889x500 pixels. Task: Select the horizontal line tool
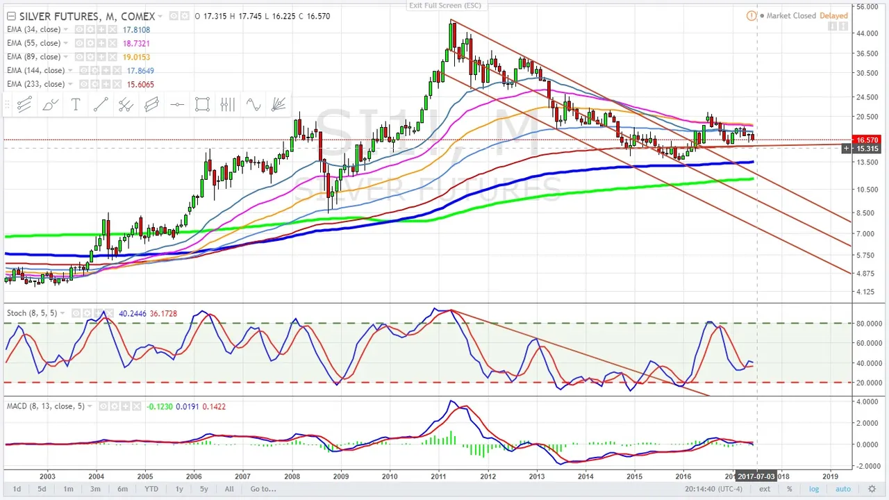176,105
